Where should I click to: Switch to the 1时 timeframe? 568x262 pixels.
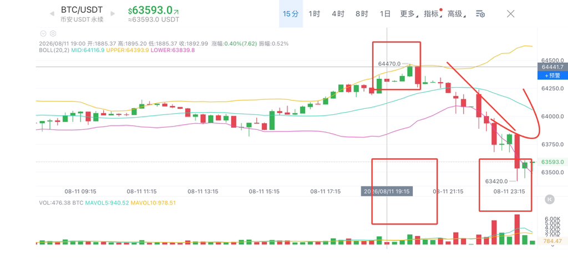point(314,14)
